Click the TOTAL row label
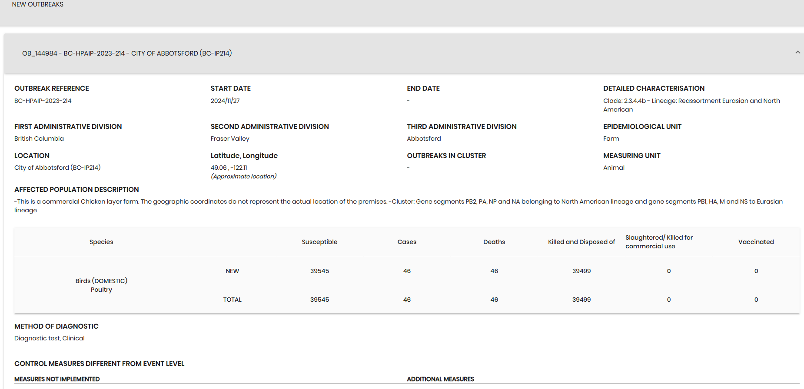 [x=232, y=300]
